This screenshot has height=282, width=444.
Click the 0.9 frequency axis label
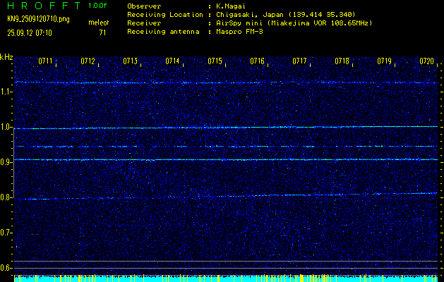4,162
